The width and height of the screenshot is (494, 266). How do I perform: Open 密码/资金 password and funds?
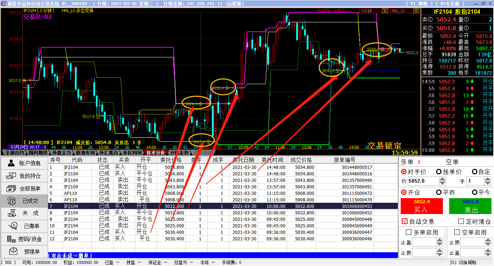coord(24,239)
